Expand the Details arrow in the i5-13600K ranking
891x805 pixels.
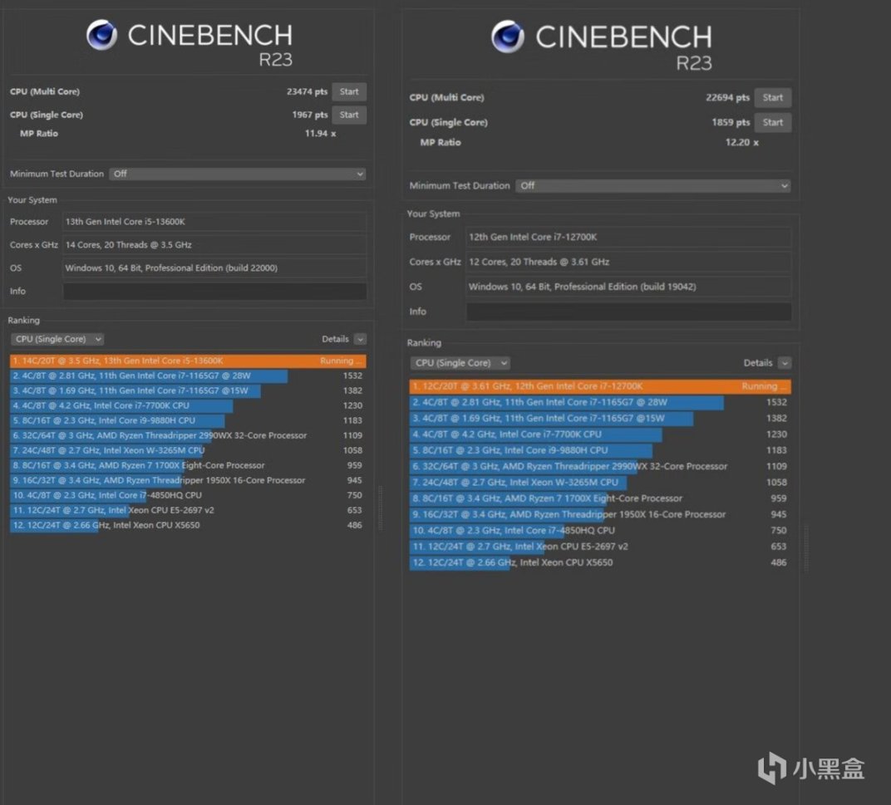pyautogui.click(x=360, y=339)
